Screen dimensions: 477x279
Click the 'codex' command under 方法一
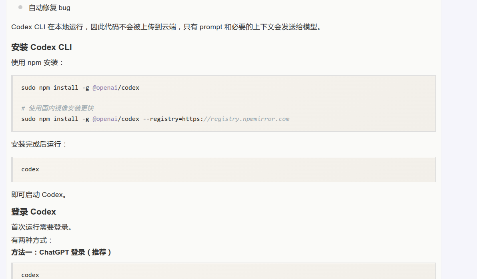30,275
